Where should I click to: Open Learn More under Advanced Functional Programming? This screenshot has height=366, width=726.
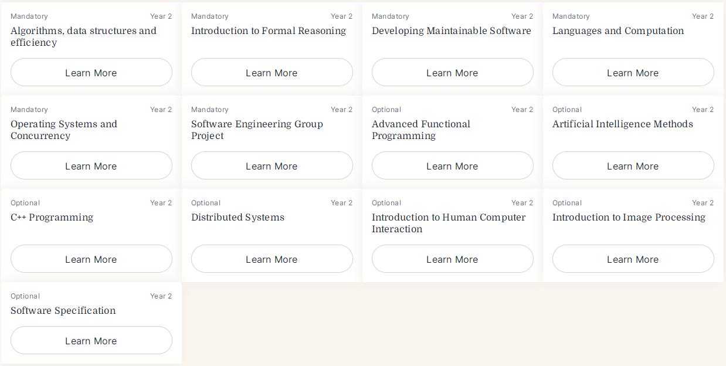coord(453,165)
